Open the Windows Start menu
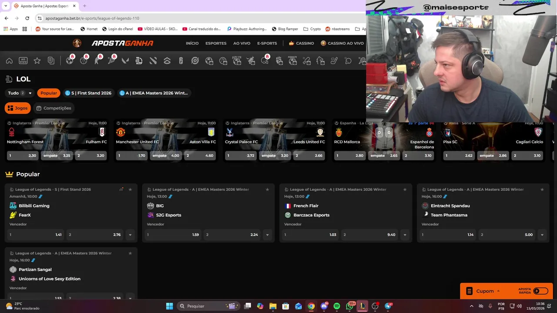557x313 pixels. (169, 306)
